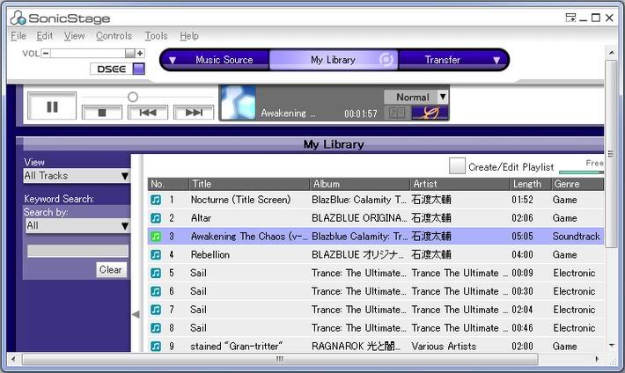Click the keyword search input field
This screenshot has width=625, height=373.
(77, 251)
